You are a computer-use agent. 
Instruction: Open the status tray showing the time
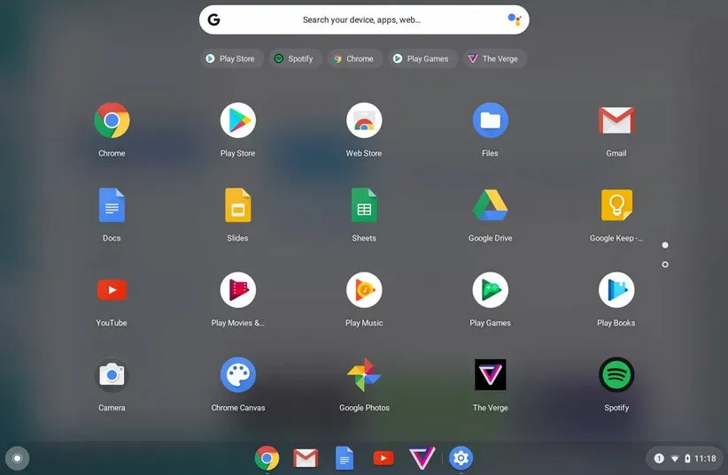685,458
